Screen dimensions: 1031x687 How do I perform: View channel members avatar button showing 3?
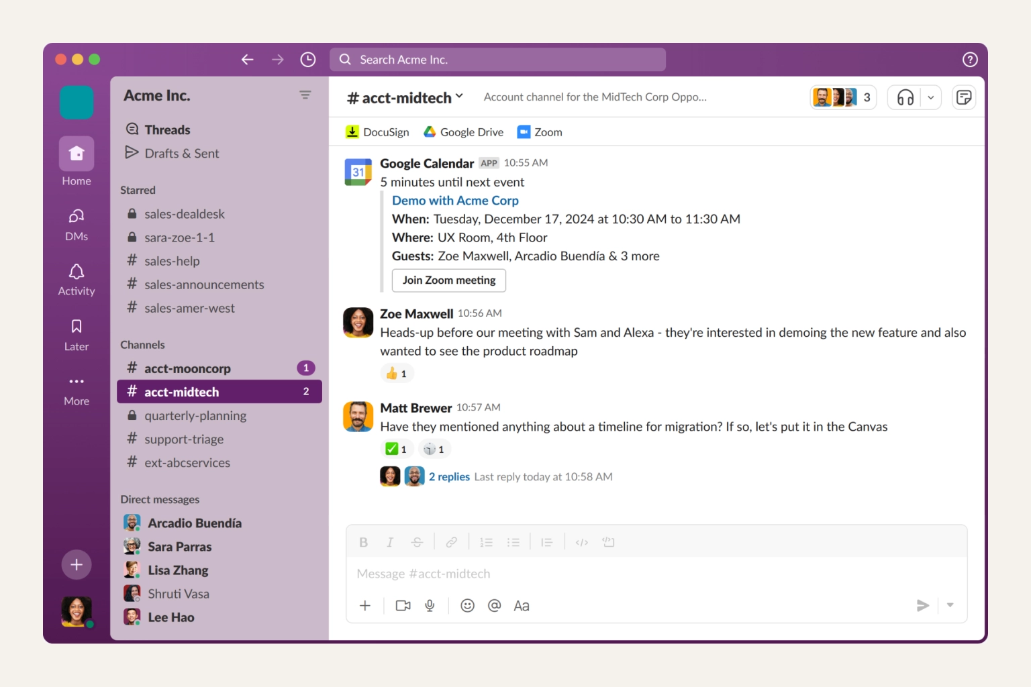pyautogui.click(x=843, y=98)
